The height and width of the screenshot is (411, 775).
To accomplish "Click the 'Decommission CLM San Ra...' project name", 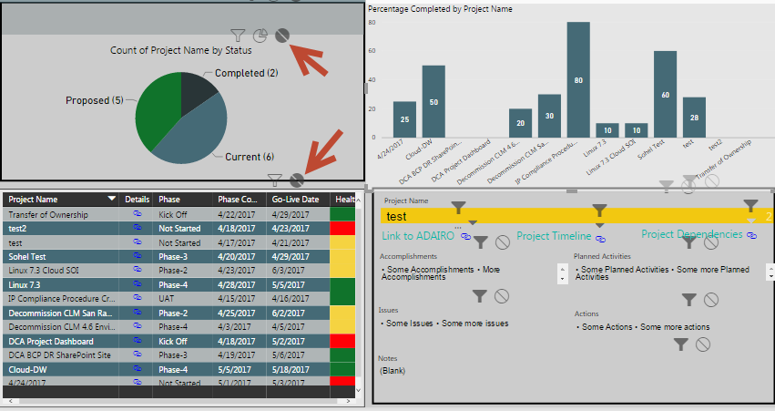I will [60, 313].
